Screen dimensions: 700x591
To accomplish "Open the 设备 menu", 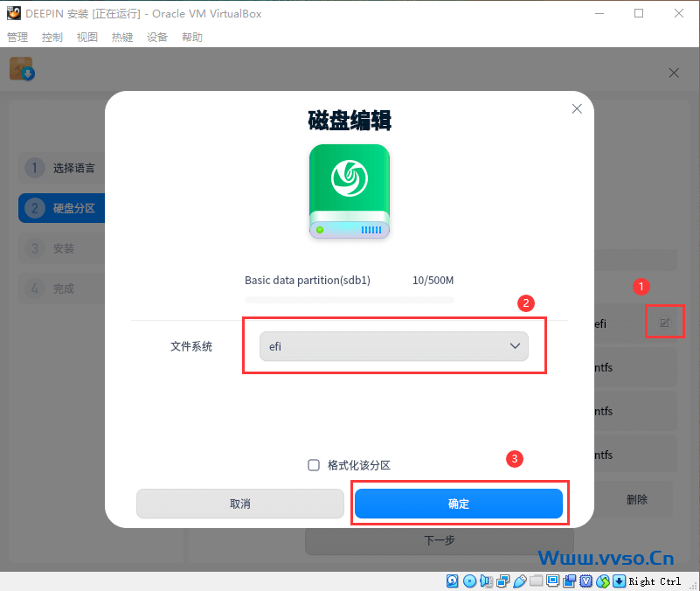I will [x=157, y=38].
